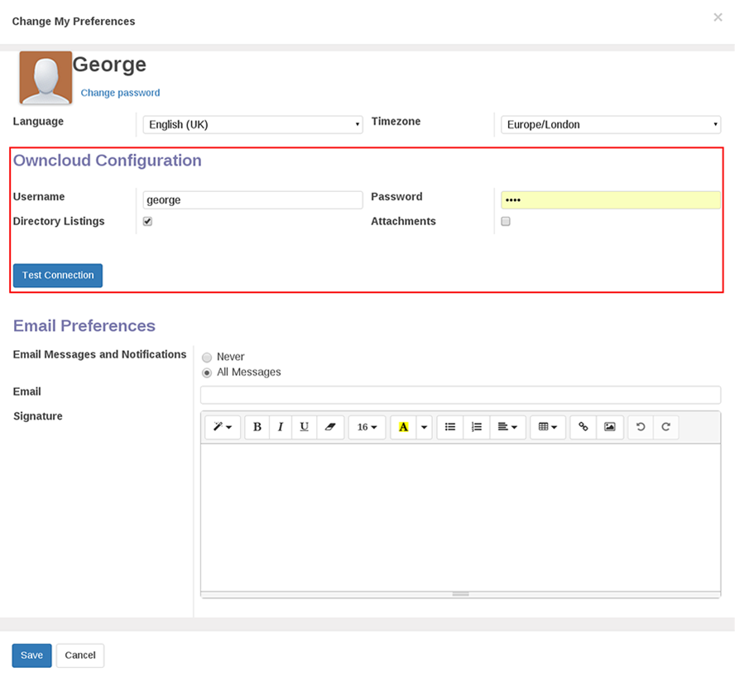Click the eraser remove font style icon
Viewport: 735px width, 677px height.
pos(330,427)
